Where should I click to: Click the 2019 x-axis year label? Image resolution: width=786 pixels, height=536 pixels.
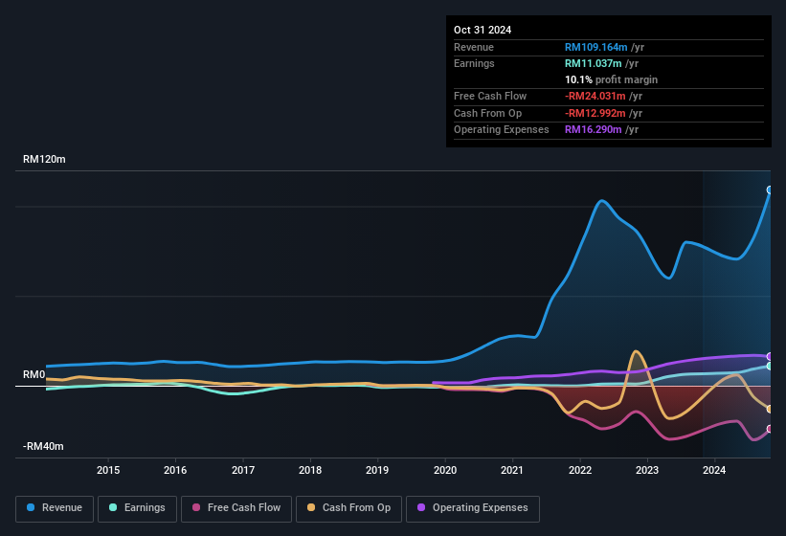(377, 470)
